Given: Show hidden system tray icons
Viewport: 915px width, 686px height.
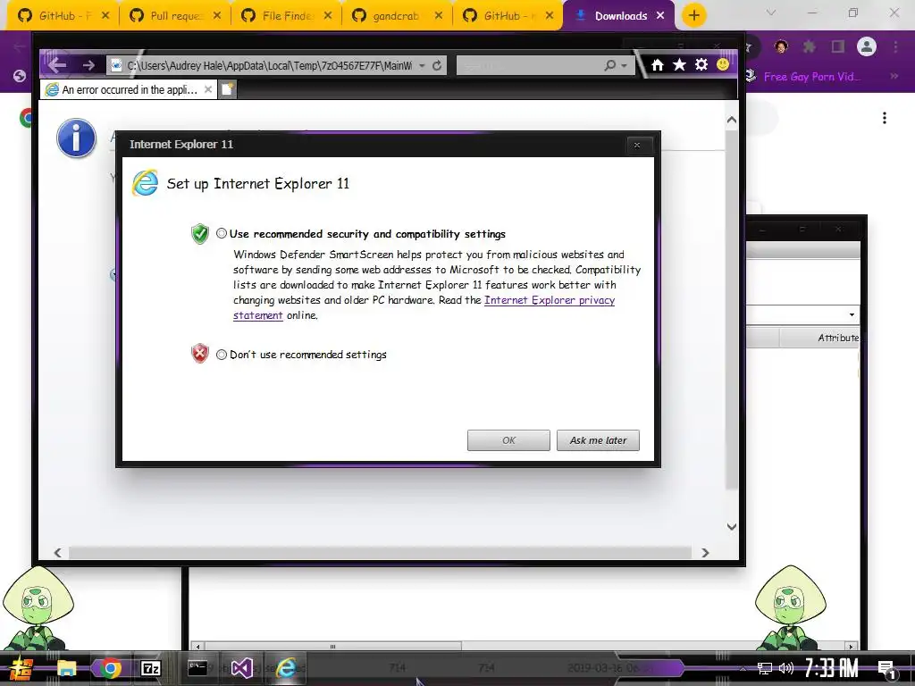Looking at the screenshot, I should point(743,668).
